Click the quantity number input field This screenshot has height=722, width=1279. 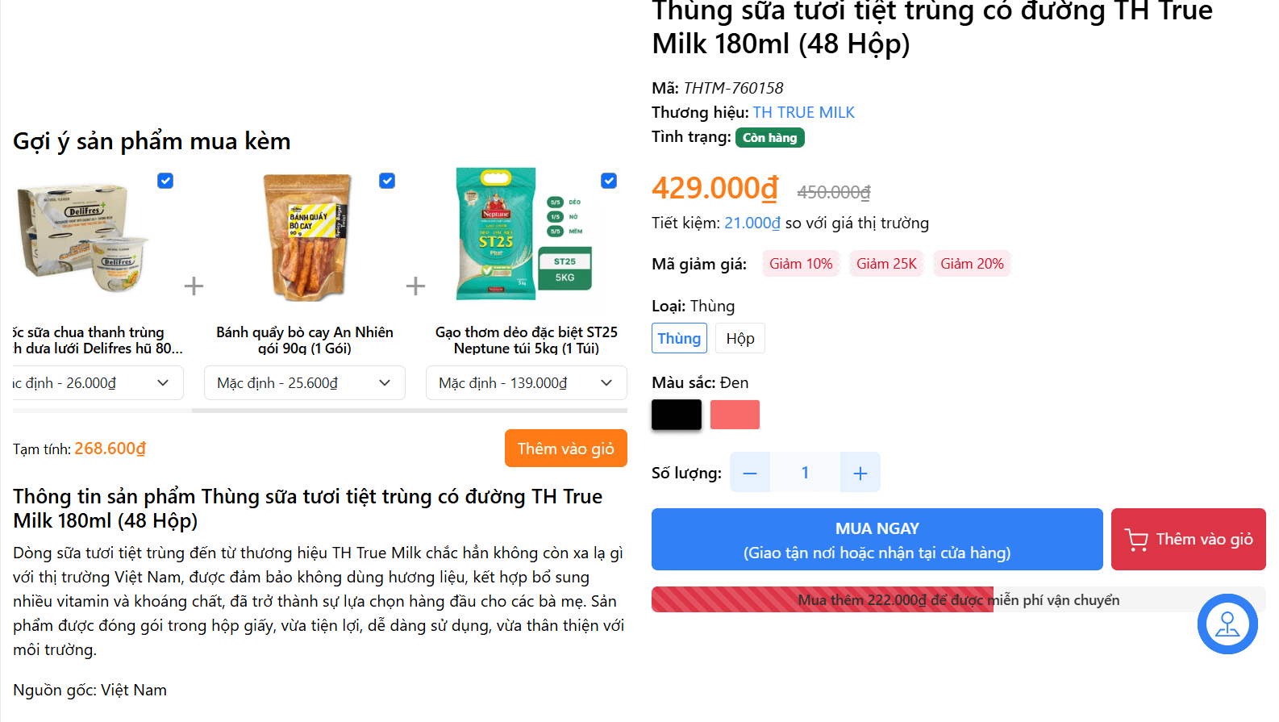805,473
